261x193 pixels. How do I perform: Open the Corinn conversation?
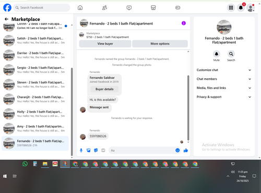point(35,27)
